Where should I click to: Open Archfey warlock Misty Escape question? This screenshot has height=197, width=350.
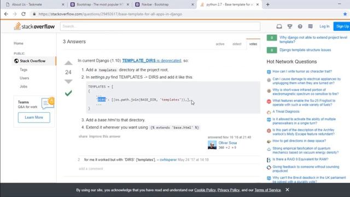[304, 132]
